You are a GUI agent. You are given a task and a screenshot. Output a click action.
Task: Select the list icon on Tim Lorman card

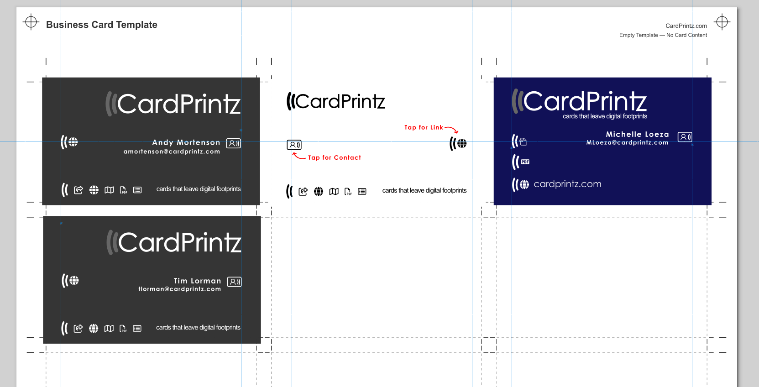137,329
